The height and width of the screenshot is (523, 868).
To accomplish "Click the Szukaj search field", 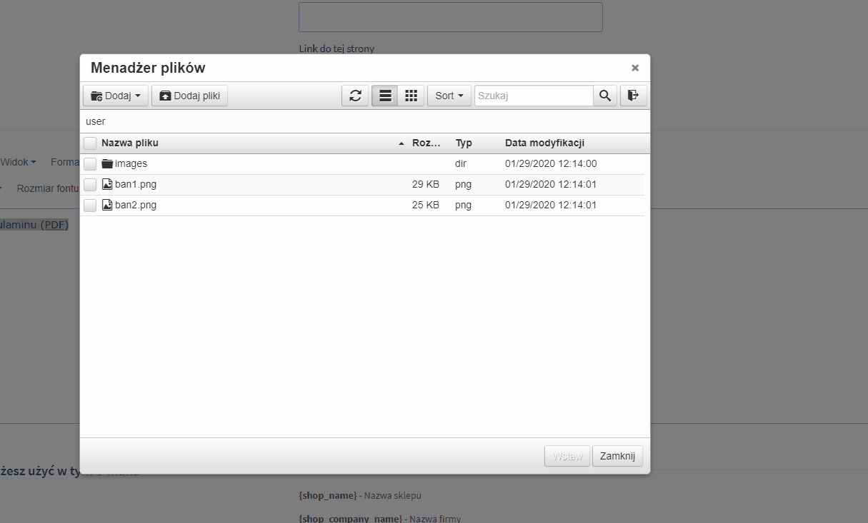I will click(x=534, y=96).
